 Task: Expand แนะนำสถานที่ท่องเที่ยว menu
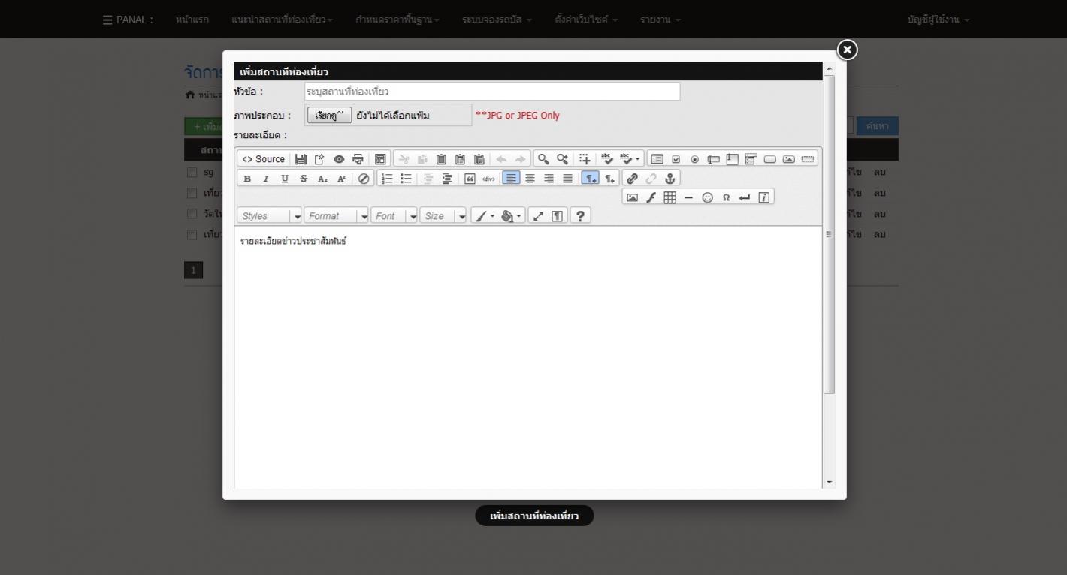(283, 20)
